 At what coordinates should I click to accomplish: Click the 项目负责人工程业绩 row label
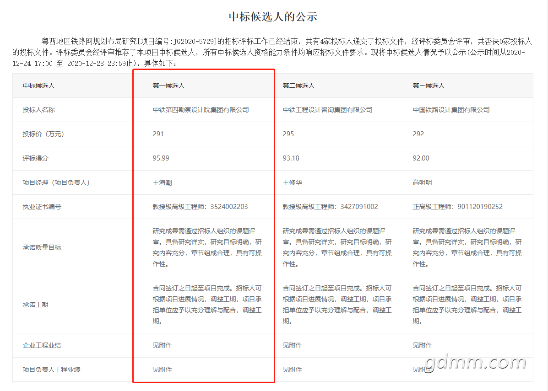pos(52,370)
